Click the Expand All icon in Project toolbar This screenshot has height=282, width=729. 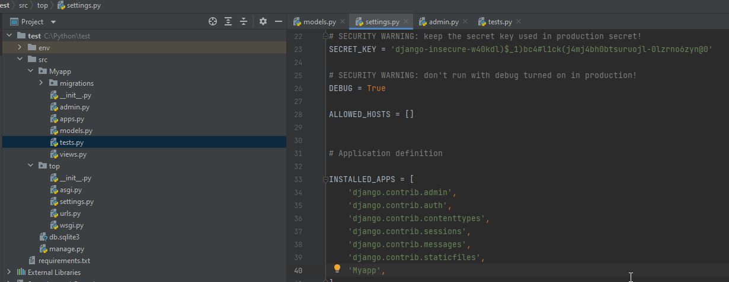pyautogui.click(x=228, y=21)
